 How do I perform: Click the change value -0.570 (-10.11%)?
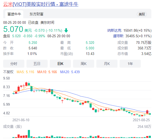[x=48, y=30]
